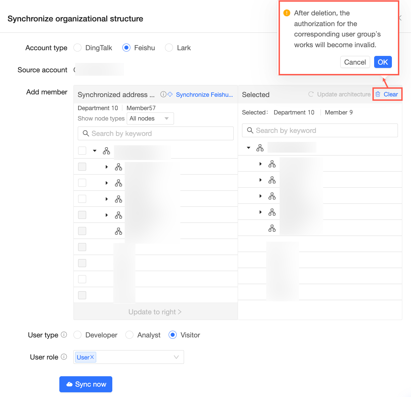Viewport: 411px width, 397px height.
Task: Remove the User tag via its X
Action: [x=92, y=357]
